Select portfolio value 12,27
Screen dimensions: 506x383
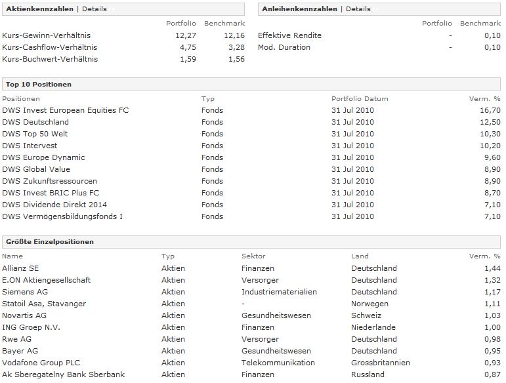pyautogui.click(x=186, y=35)
